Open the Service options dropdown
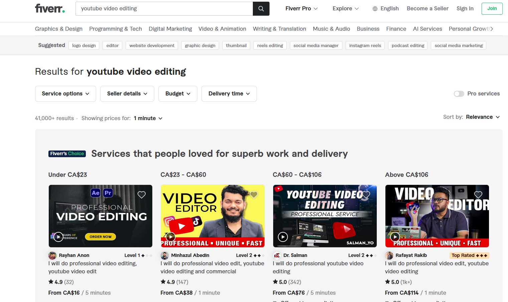508x302 pixels. (x=65, y=94)
